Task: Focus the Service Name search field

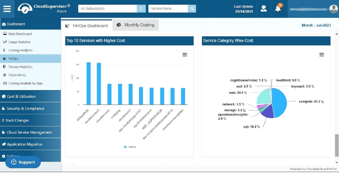Action: 168,8
